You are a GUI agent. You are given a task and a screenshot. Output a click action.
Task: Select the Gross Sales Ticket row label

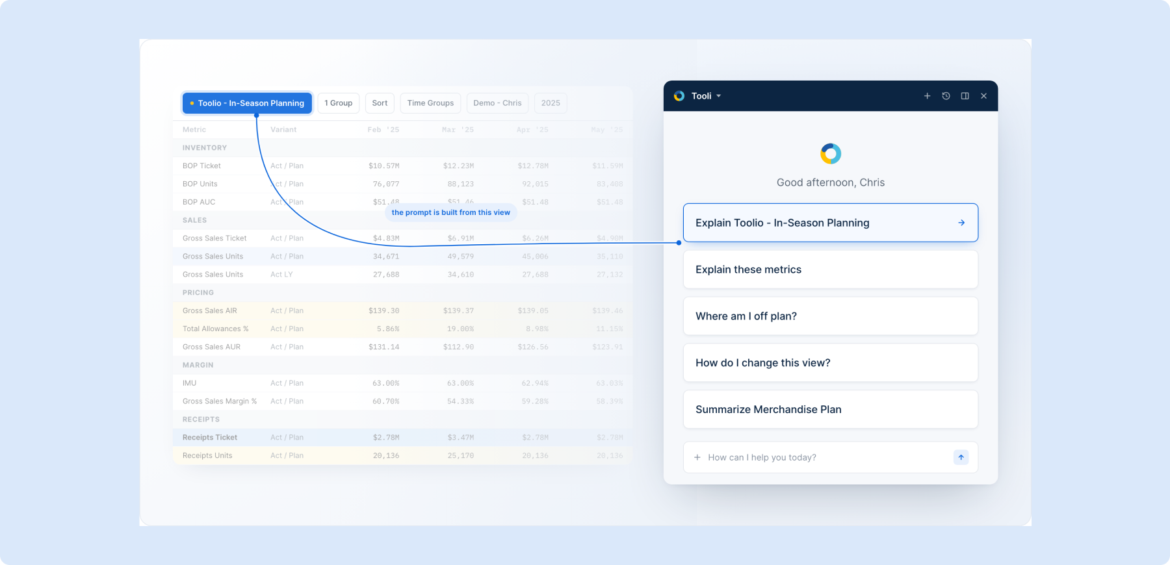click(214, 238)
